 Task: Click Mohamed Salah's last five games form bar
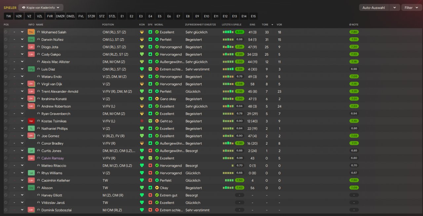(x=228, y=32)
